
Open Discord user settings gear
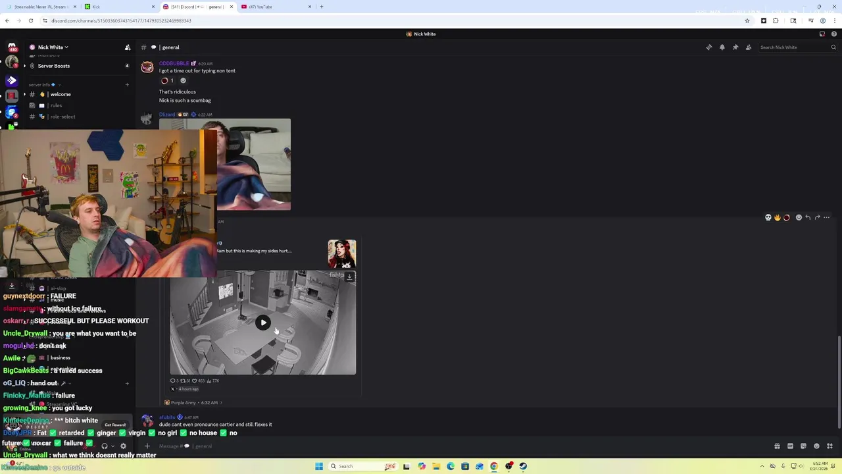[123, 446]
